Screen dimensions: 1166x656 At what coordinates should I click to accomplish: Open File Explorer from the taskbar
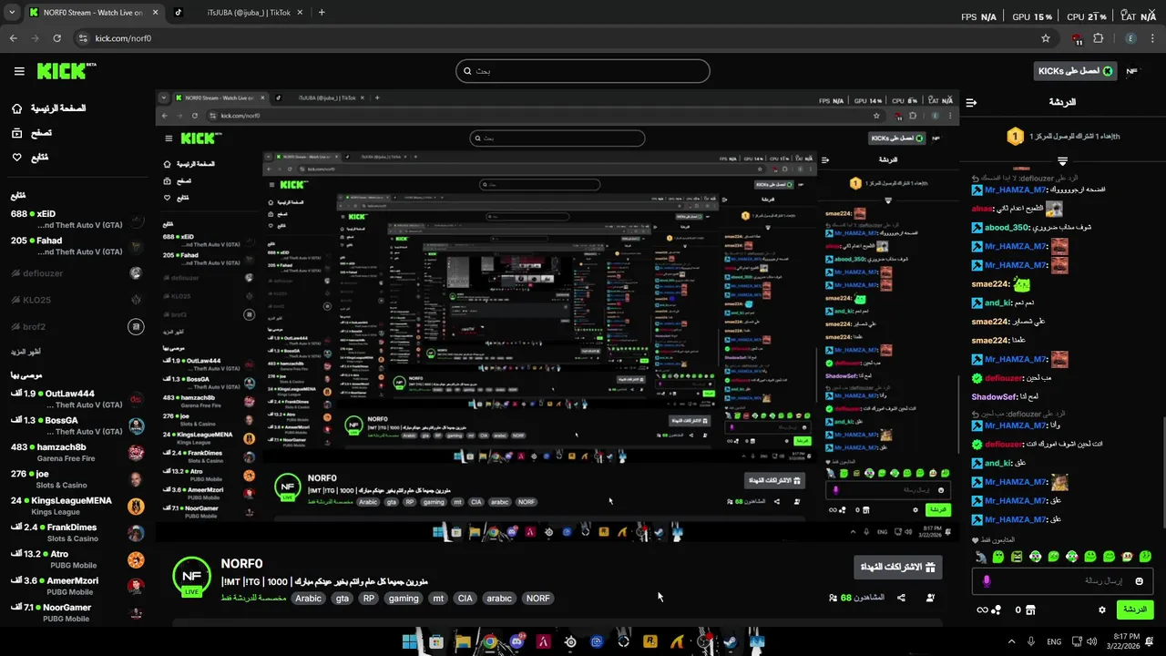pyautogui.click(x=463, y=641)
